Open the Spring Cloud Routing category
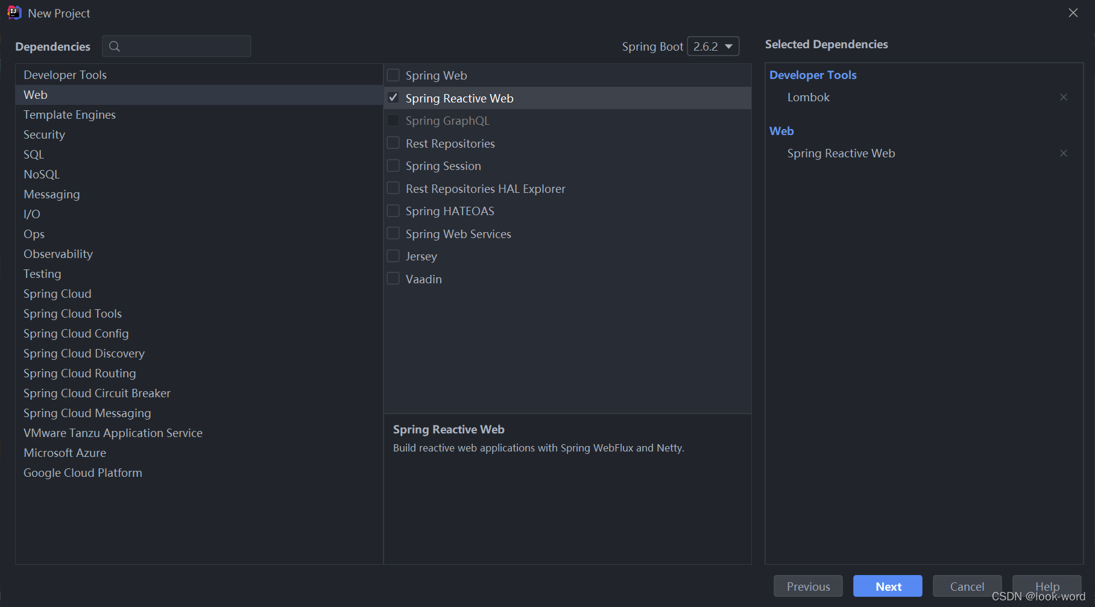Image resolution: width=1095 pixels, height=607 pixels. 199,373
